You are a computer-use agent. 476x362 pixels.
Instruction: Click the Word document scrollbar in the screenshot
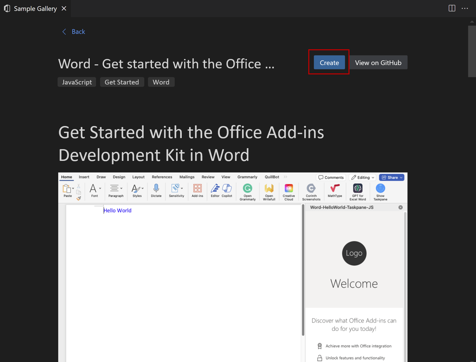(x=303, y=270)
